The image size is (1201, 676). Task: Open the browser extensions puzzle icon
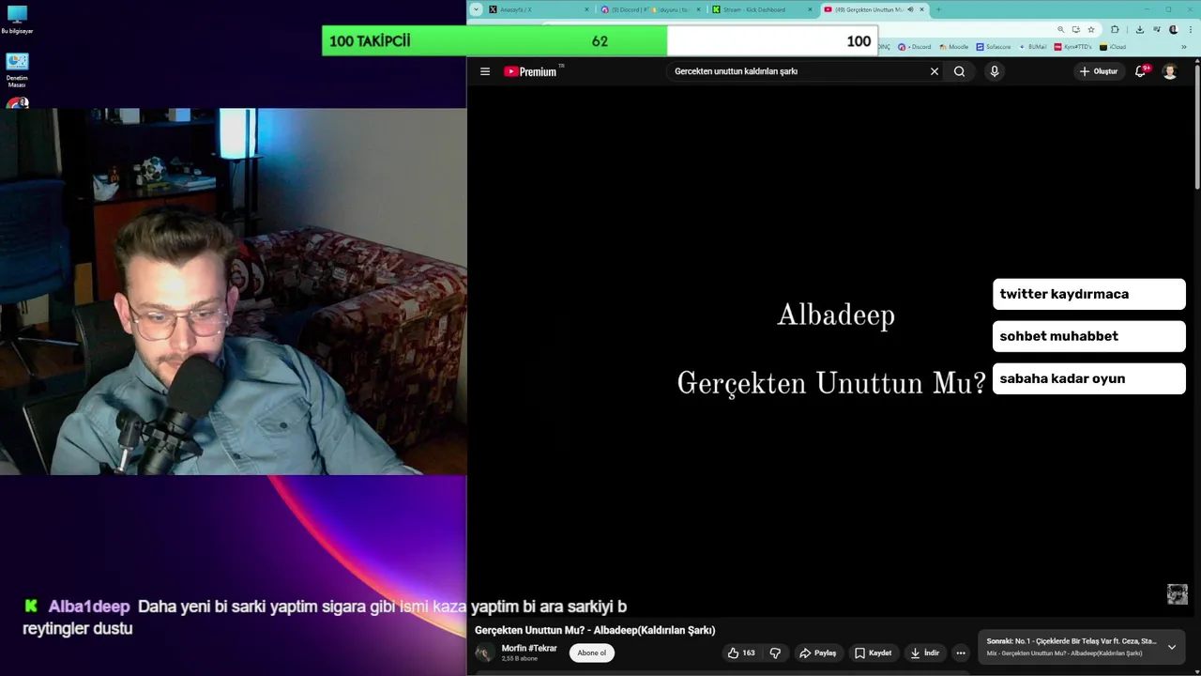click(x=1115, y=29)
